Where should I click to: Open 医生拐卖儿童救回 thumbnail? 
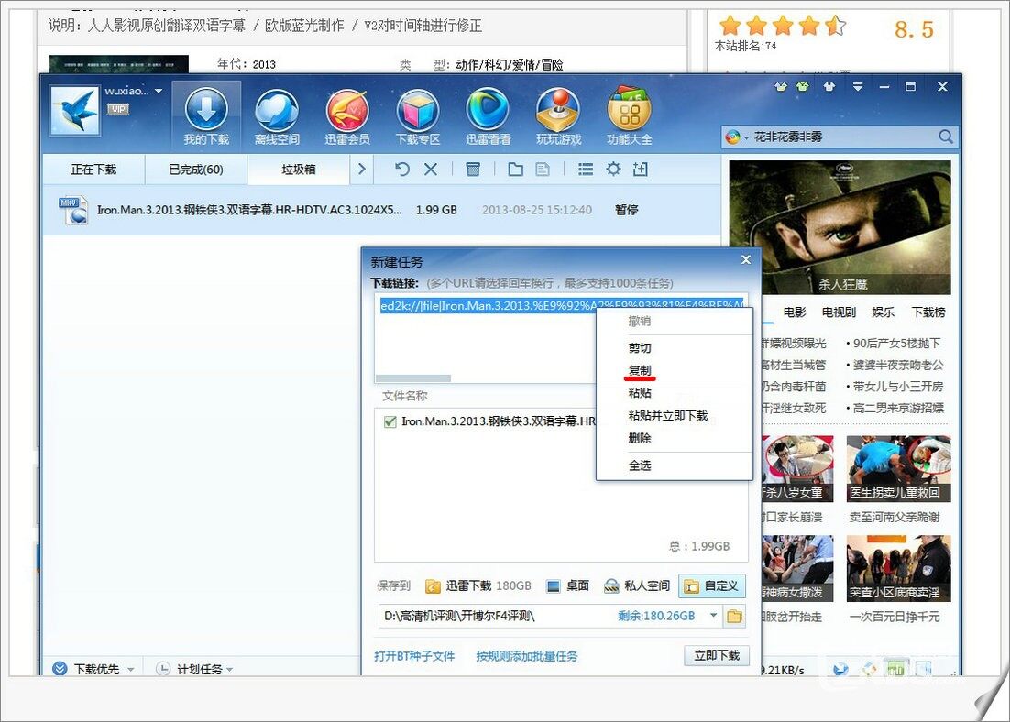pyautogui.click(x=898, y=468)
